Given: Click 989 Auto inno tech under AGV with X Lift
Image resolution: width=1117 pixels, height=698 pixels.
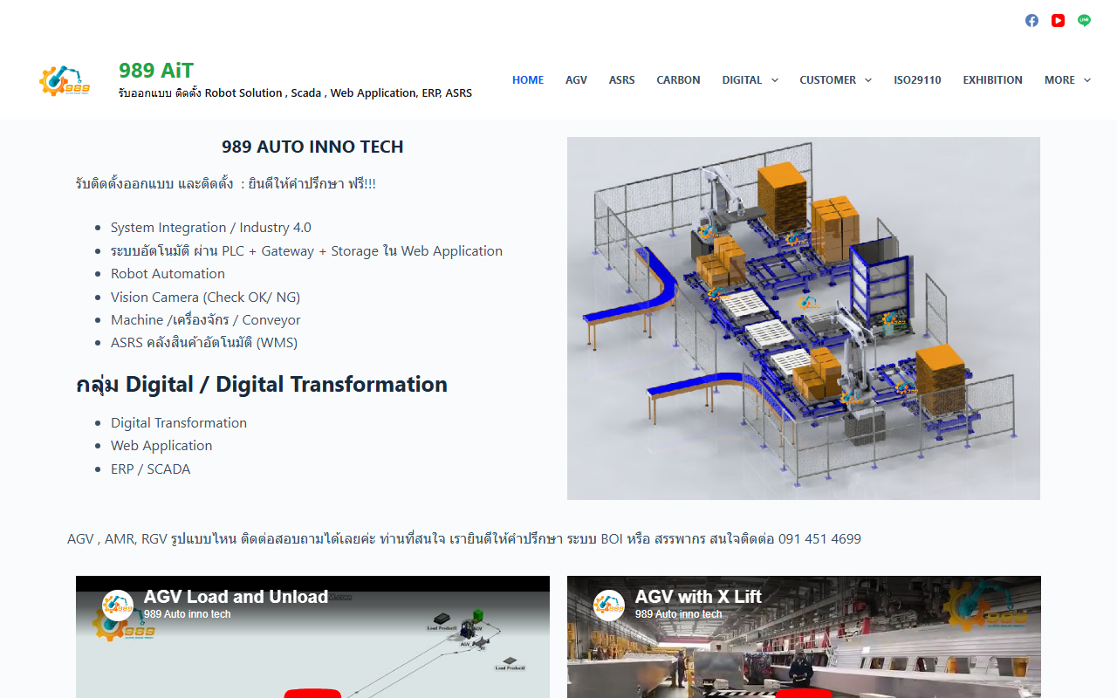Looking at the screenshot, I should (679, 614).
